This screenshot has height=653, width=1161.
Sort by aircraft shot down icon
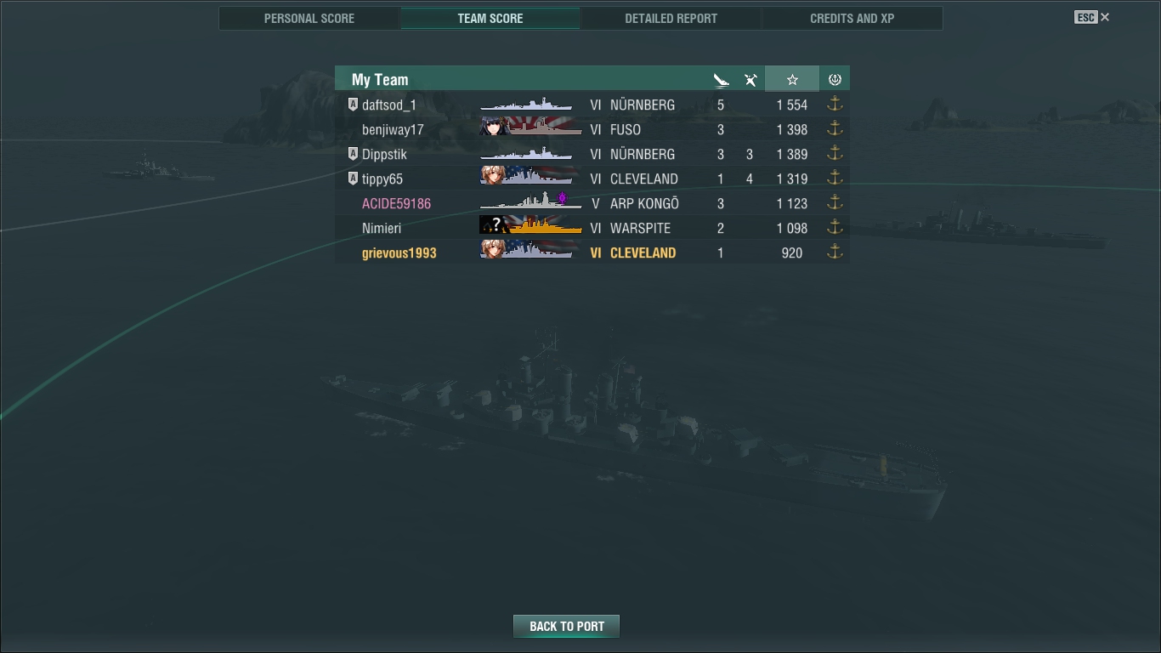point(750,80)
